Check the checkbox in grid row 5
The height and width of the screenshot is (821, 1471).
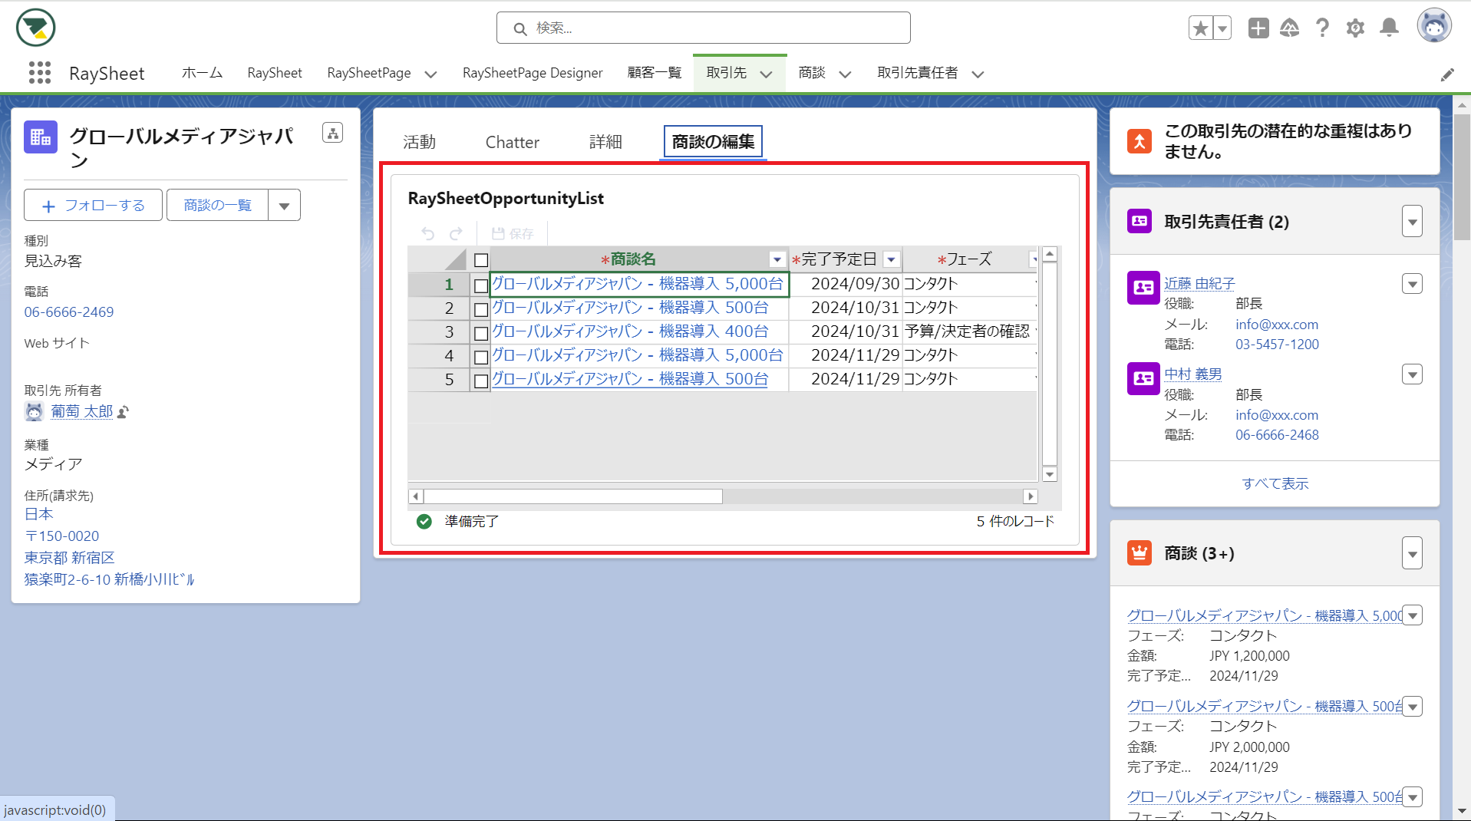click(x=481, y=381)
